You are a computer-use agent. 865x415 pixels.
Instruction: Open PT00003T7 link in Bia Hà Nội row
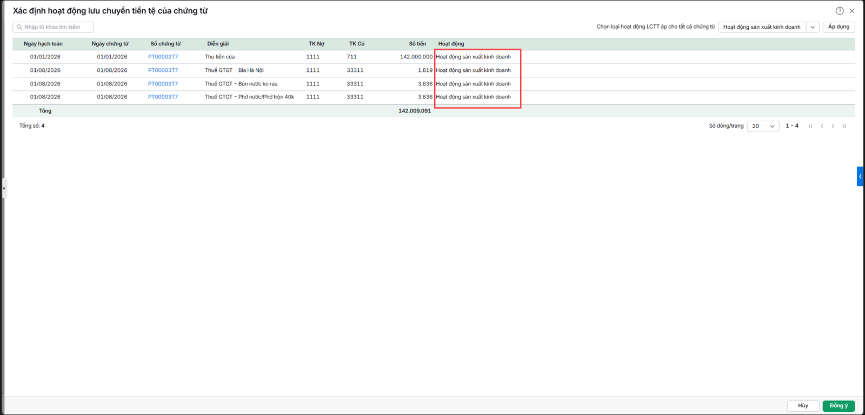pyautogui.click(x=163, y=70)
